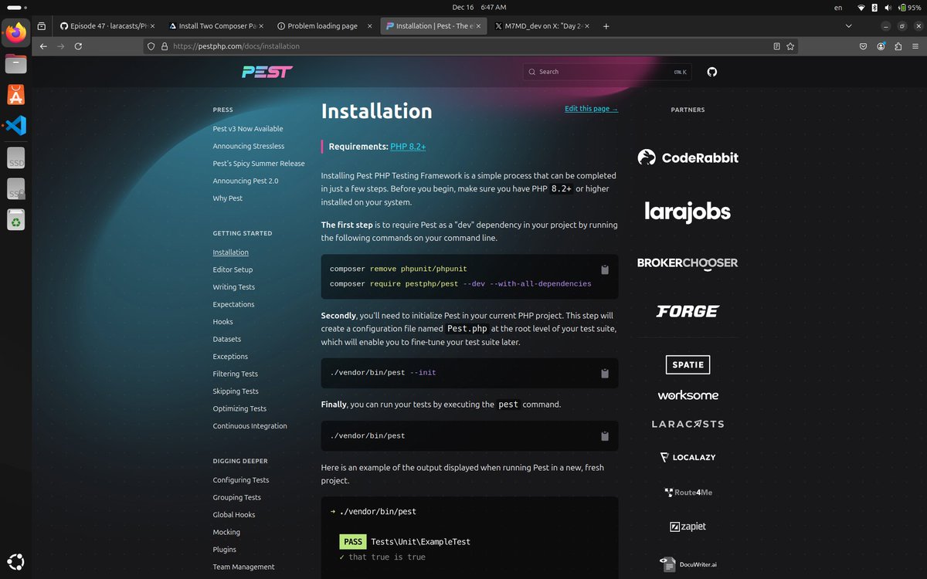927x579 pixels.
Task: Open the BrokerChooser partner logo
Action: click(688, 263)
